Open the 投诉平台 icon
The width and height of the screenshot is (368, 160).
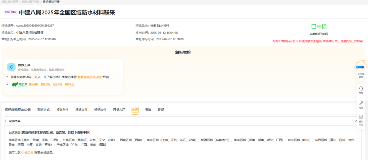(361, 117)
